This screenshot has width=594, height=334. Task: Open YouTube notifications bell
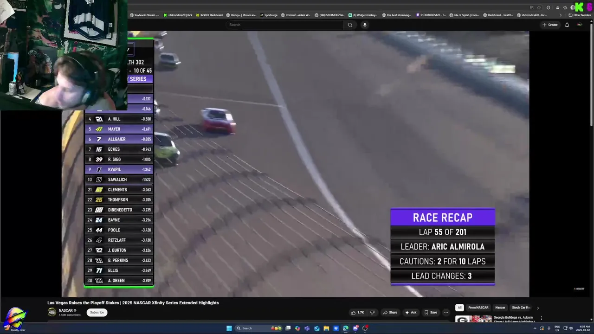click(567, 25)
